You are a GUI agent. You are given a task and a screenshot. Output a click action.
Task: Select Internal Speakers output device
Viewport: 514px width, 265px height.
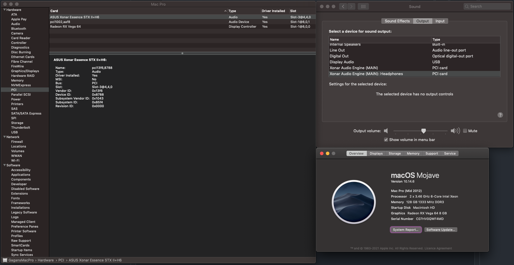point(414,44)
